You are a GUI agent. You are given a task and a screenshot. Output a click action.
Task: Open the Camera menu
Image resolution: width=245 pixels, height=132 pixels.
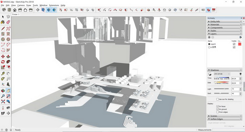[x=21, y=5]
